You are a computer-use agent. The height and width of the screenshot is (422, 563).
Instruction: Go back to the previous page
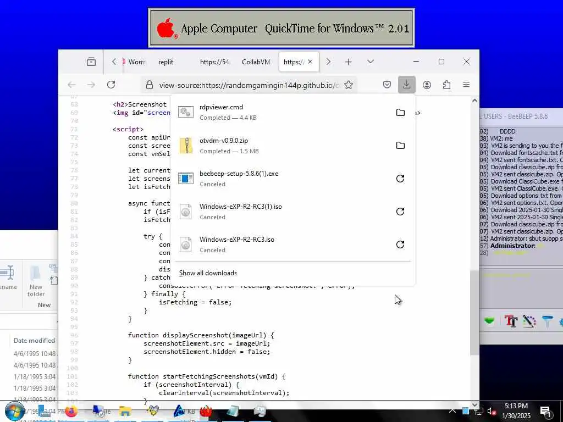pos(72,85)
